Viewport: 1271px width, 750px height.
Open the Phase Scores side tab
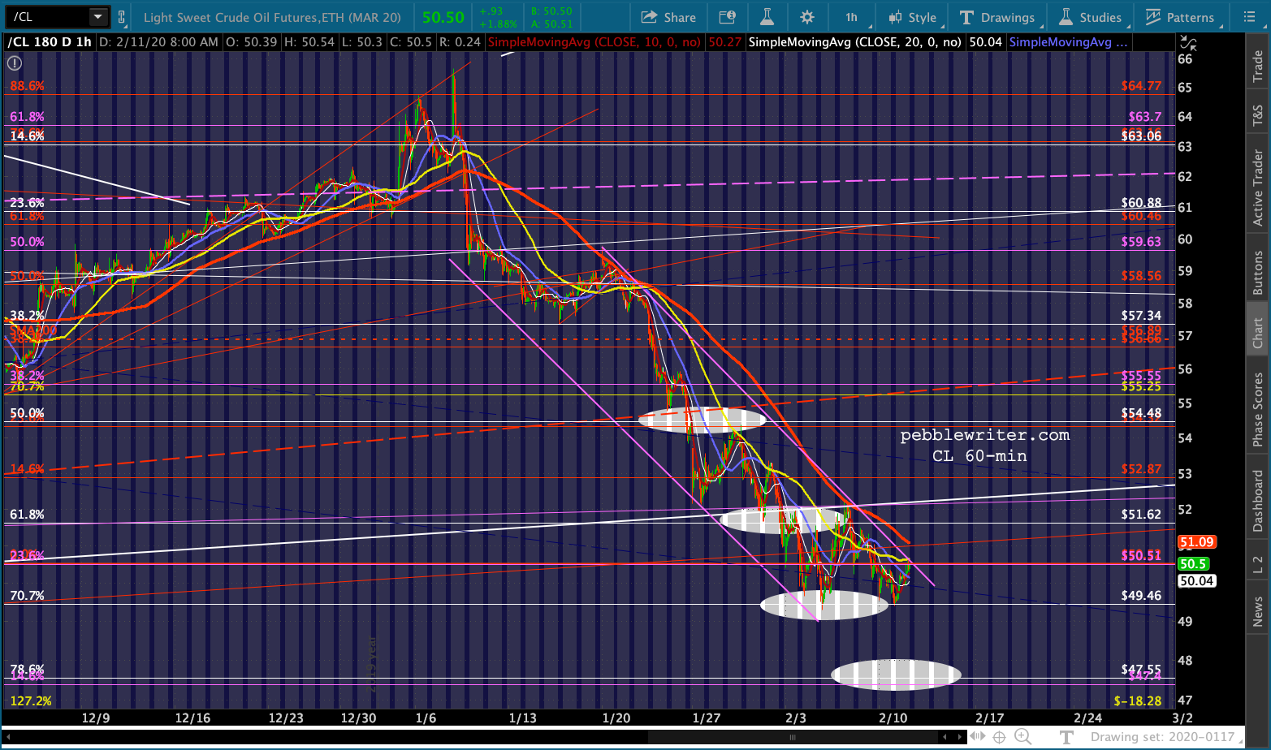(x=1257, y=408)
